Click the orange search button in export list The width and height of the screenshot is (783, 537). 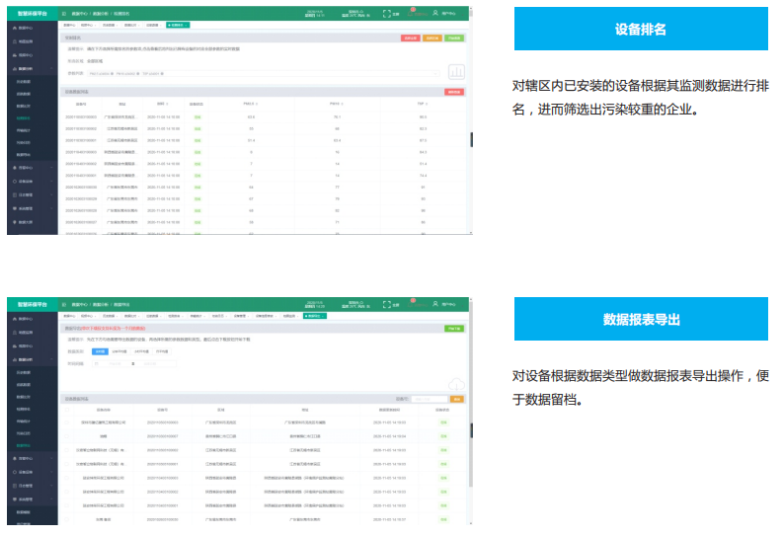coord(457,399)
